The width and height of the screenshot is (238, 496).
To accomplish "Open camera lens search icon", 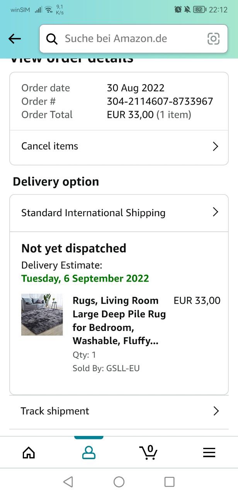I will click(x=213, y=39).
